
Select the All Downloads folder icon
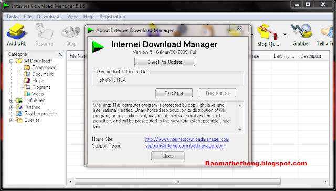19,61
